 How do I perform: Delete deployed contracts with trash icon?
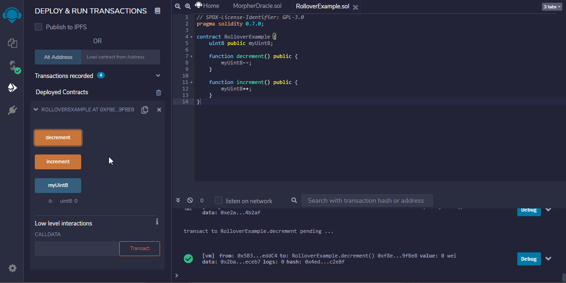(159, 92)
